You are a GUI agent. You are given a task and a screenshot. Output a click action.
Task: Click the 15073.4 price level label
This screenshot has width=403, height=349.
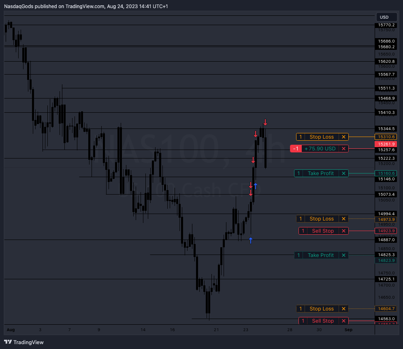coord(386,195)
